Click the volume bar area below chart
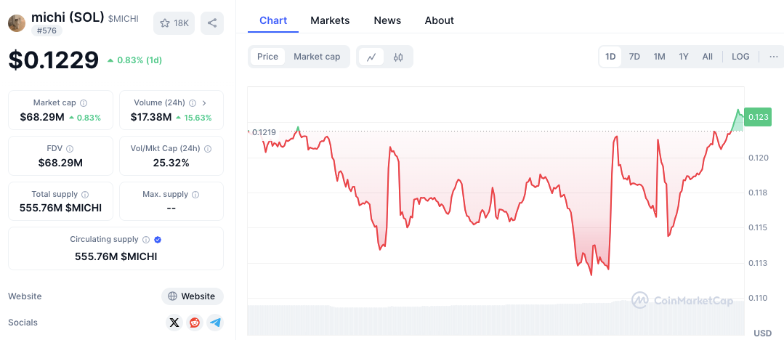This screenshot has width=784, height=340. point(494,318)
